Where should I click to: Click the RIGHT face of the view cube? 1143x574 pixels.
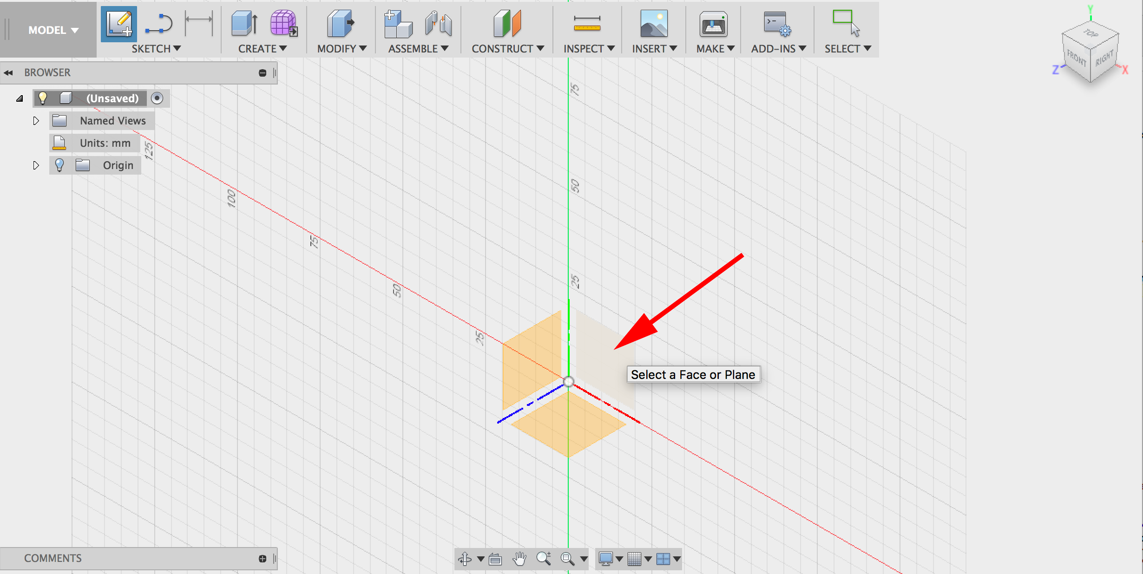point(1104,59)
